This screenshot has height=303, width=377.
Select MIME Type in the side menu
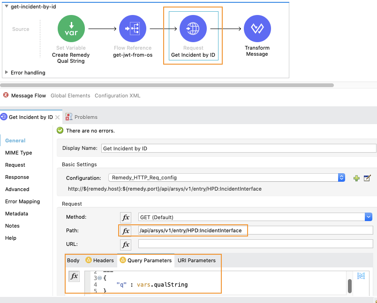tap(18, 153)
